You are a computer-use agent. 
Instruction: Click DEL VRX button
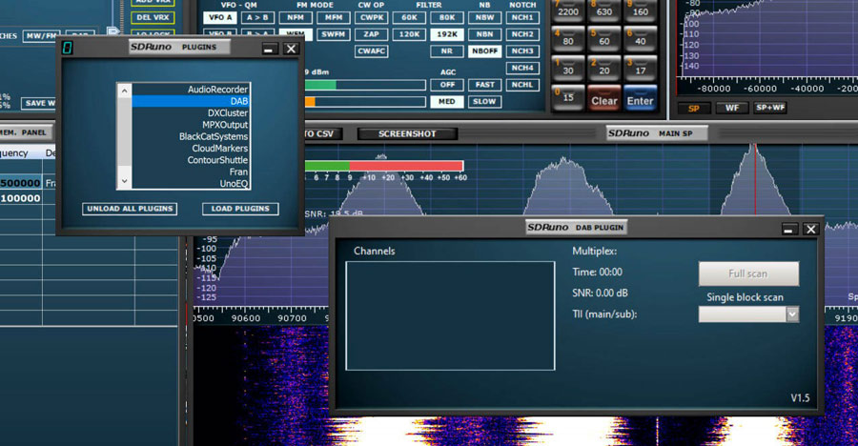(x=153, y=17)
